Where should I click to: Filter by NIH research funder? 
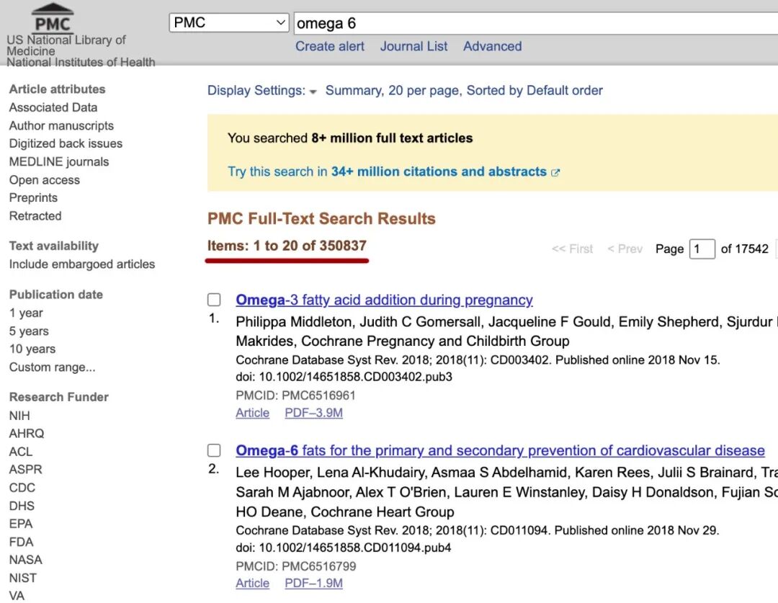click(19, 416)
